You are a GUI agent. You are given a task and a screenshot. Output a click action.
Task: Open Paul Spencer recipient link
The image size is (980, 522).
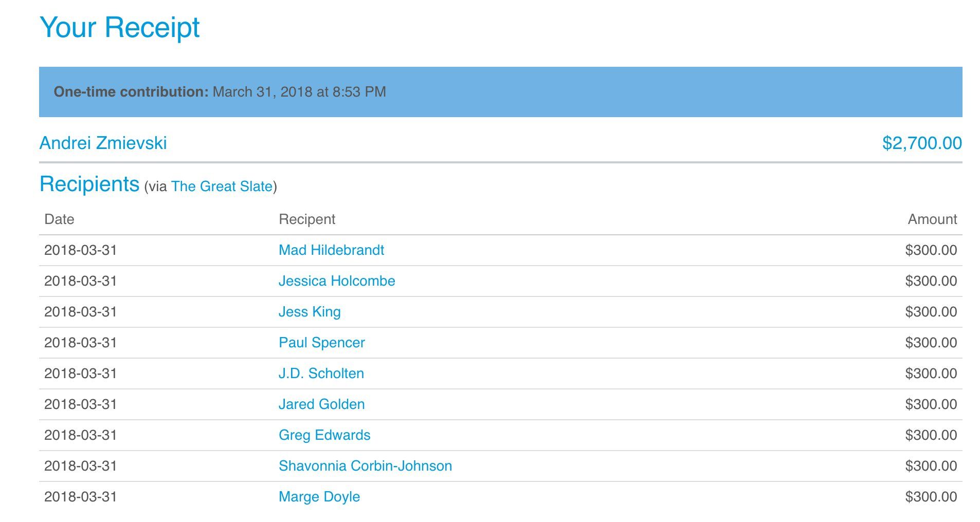tap(322, 343)
